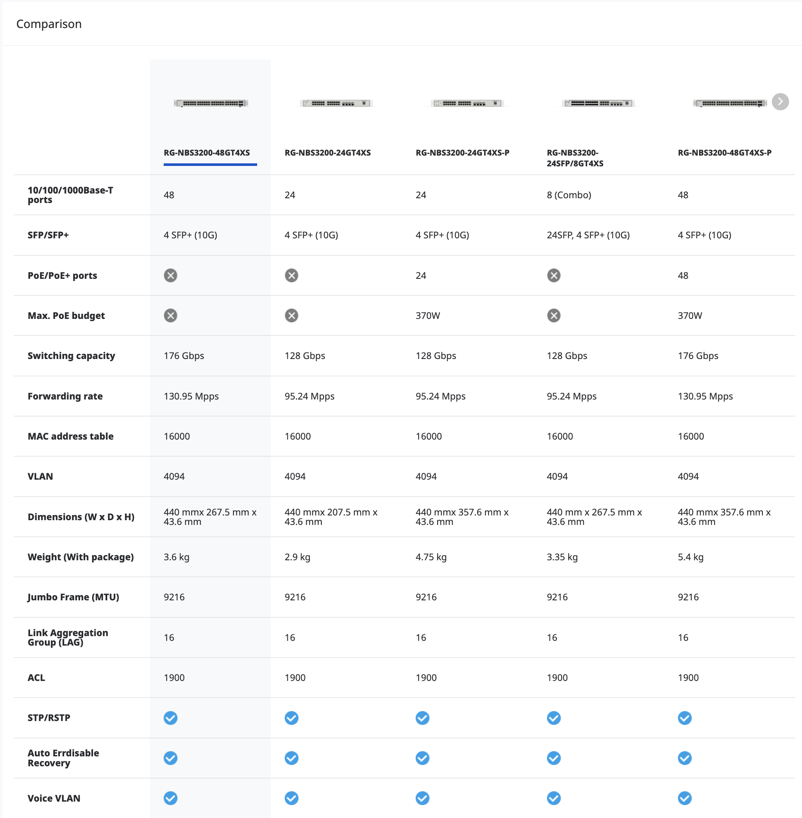
Task: Click Voice VLAN checkmark for RG-NBS3200-24SFP/8GT4XS
Action: click(x=554, y=798)
